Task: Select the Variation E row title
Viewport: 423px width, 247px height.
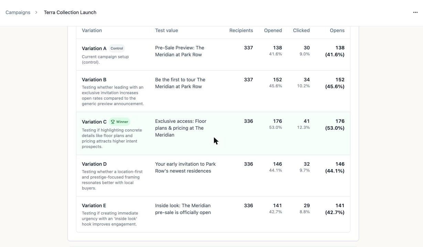Action: [x=94, y=205]
